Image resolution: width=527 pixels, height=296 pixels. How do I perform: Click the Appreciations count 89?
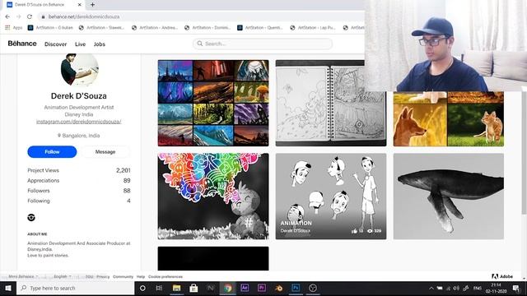[127, 181]
